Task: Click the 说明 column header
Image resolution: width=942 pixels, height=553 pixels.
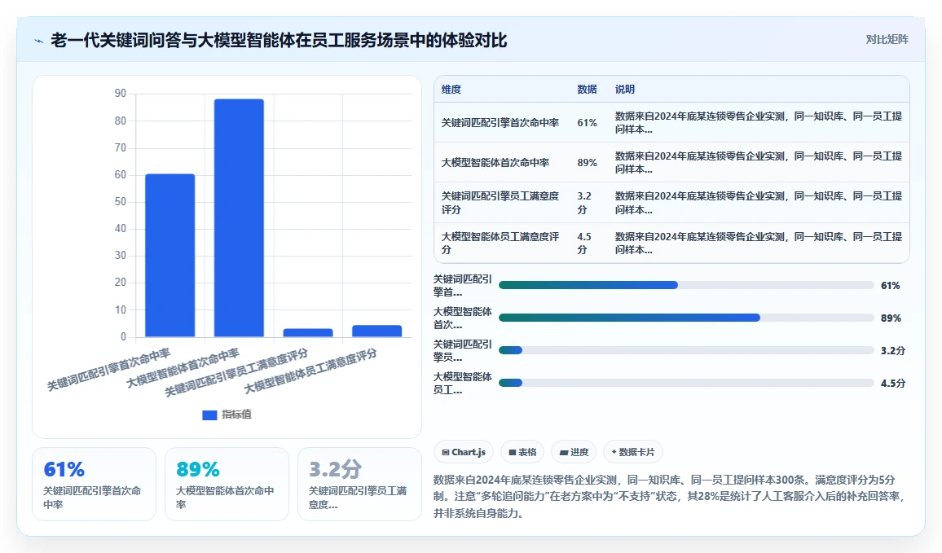Action: 625,90
